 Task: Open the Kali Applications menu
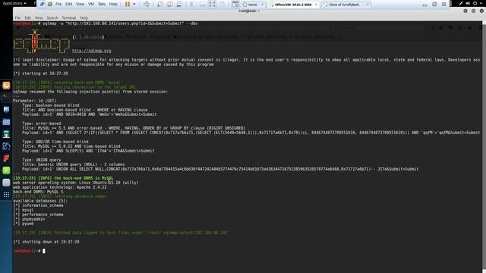tap(14, 3)
